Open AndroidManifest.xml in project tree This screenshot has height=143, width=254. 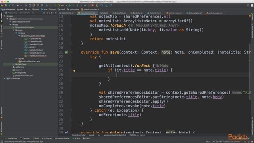[x=31, y=62]
